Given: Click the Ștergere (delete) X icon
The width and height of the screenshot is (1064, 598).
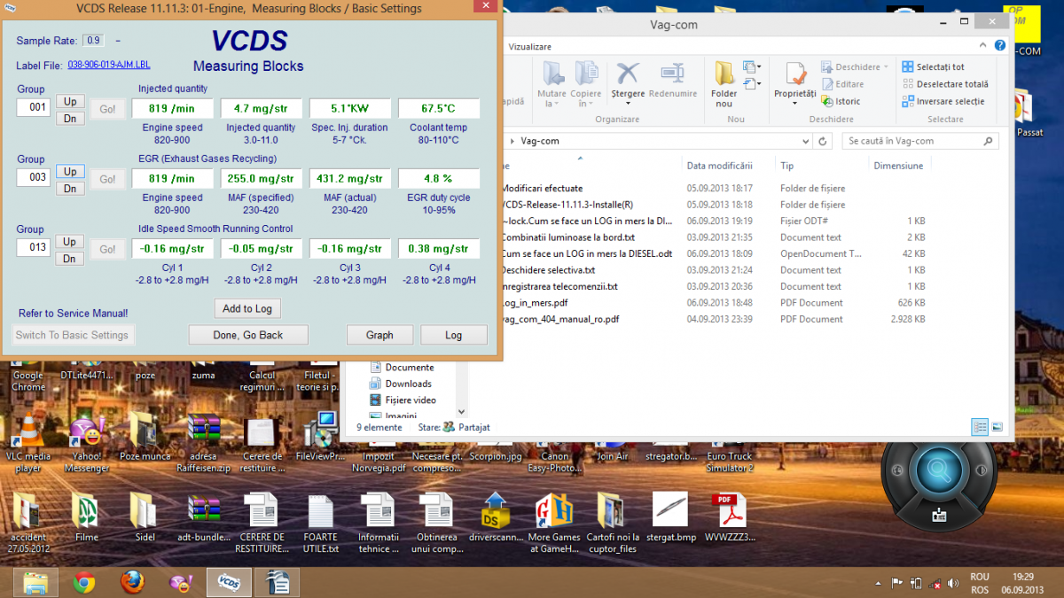Looking at the screenshot, I should 628,74.
